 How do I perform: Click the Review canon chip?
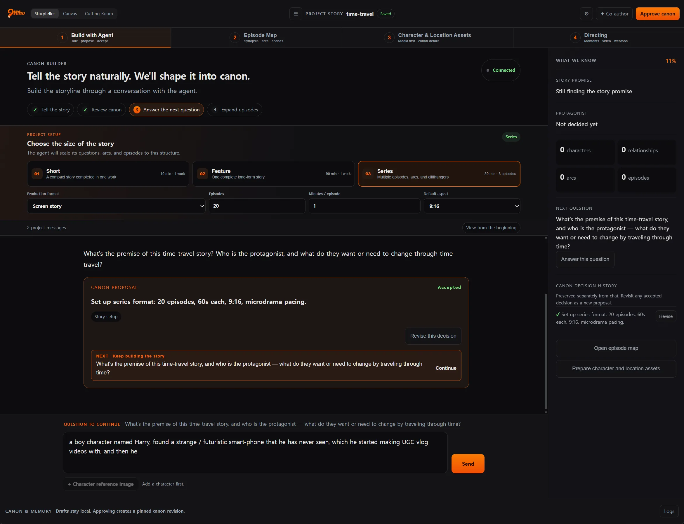click(x=102, y=110)
